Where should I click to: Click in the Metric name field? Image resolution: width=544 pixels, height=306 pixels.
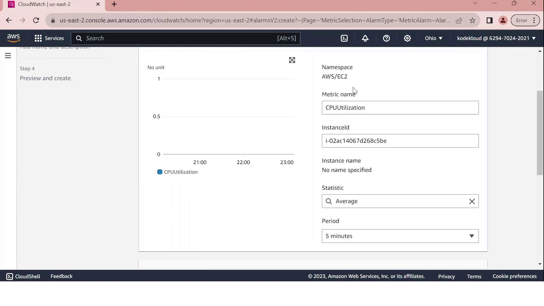pos(400,108)
